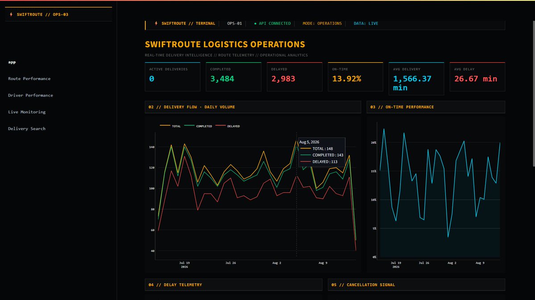The image size is (535, 300).
Task: Click Jul 19 tick on delivery flow chart
Action: pos(185,263)
